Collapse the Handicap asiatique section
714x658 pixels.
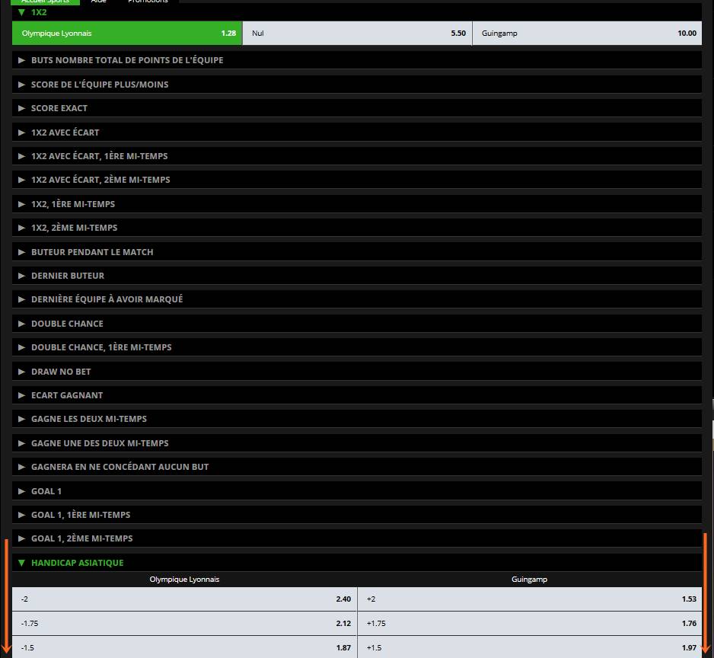coord(356,563)
